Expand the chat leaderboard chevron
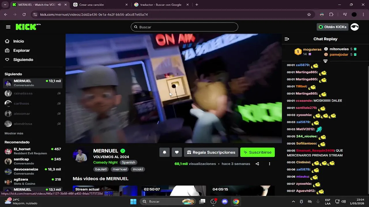 tap(325, 61)
